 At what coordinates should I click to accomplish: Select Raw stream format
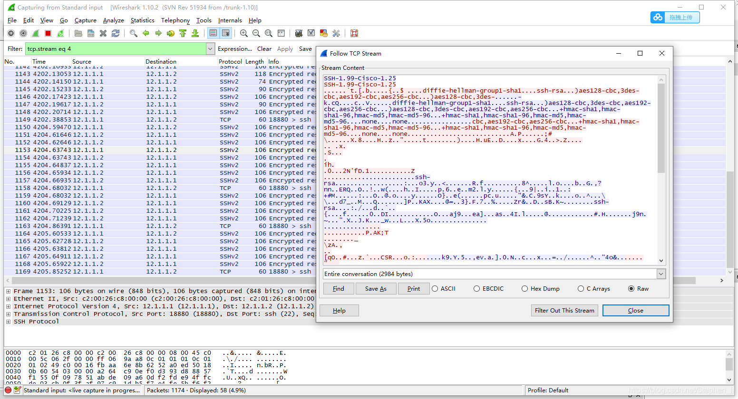pos(639,289)
